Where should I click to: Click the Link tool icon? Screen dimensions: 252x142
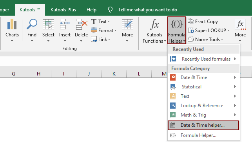tap(94, 39)
